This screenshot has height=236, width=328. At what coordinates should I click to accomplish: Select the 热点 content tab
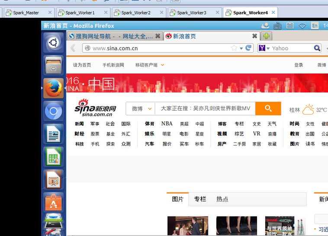pos(222,199)
